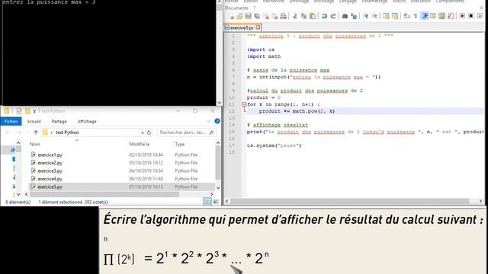
Task: Stop macro recording with the black square icon
Action: click(470, 16)
